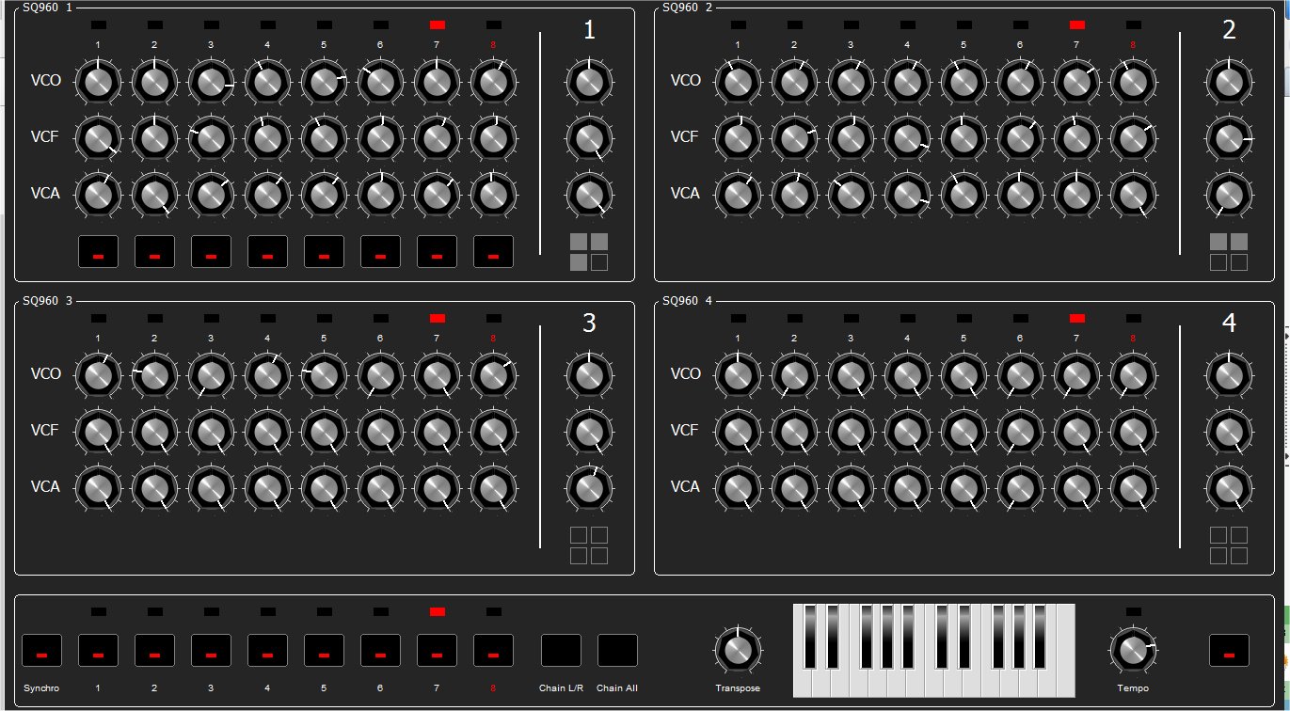The image size is (1290, 711).
Task: Toggle SQ960 1 step 8 button below VCA
Action: pos(493,251)
